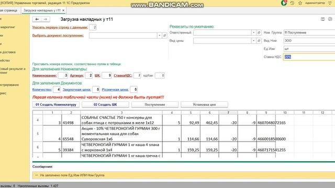Click the Закупочная цена link
This screenshot has width=335, height=188.
coord(77,89)
